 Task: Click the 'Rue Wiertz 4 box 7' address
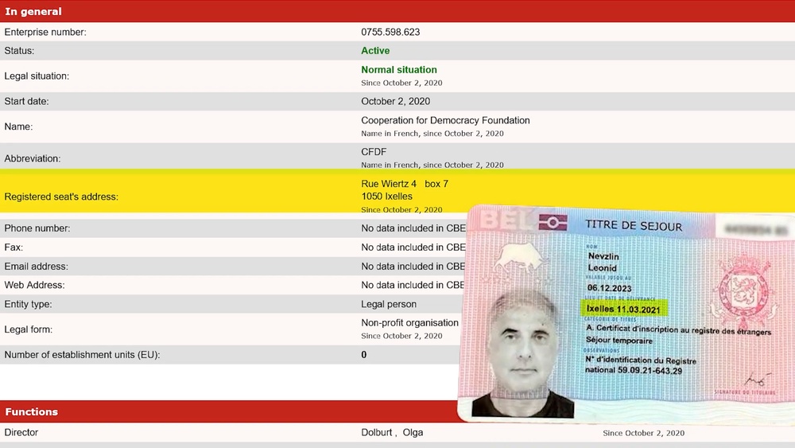point(404,184)
